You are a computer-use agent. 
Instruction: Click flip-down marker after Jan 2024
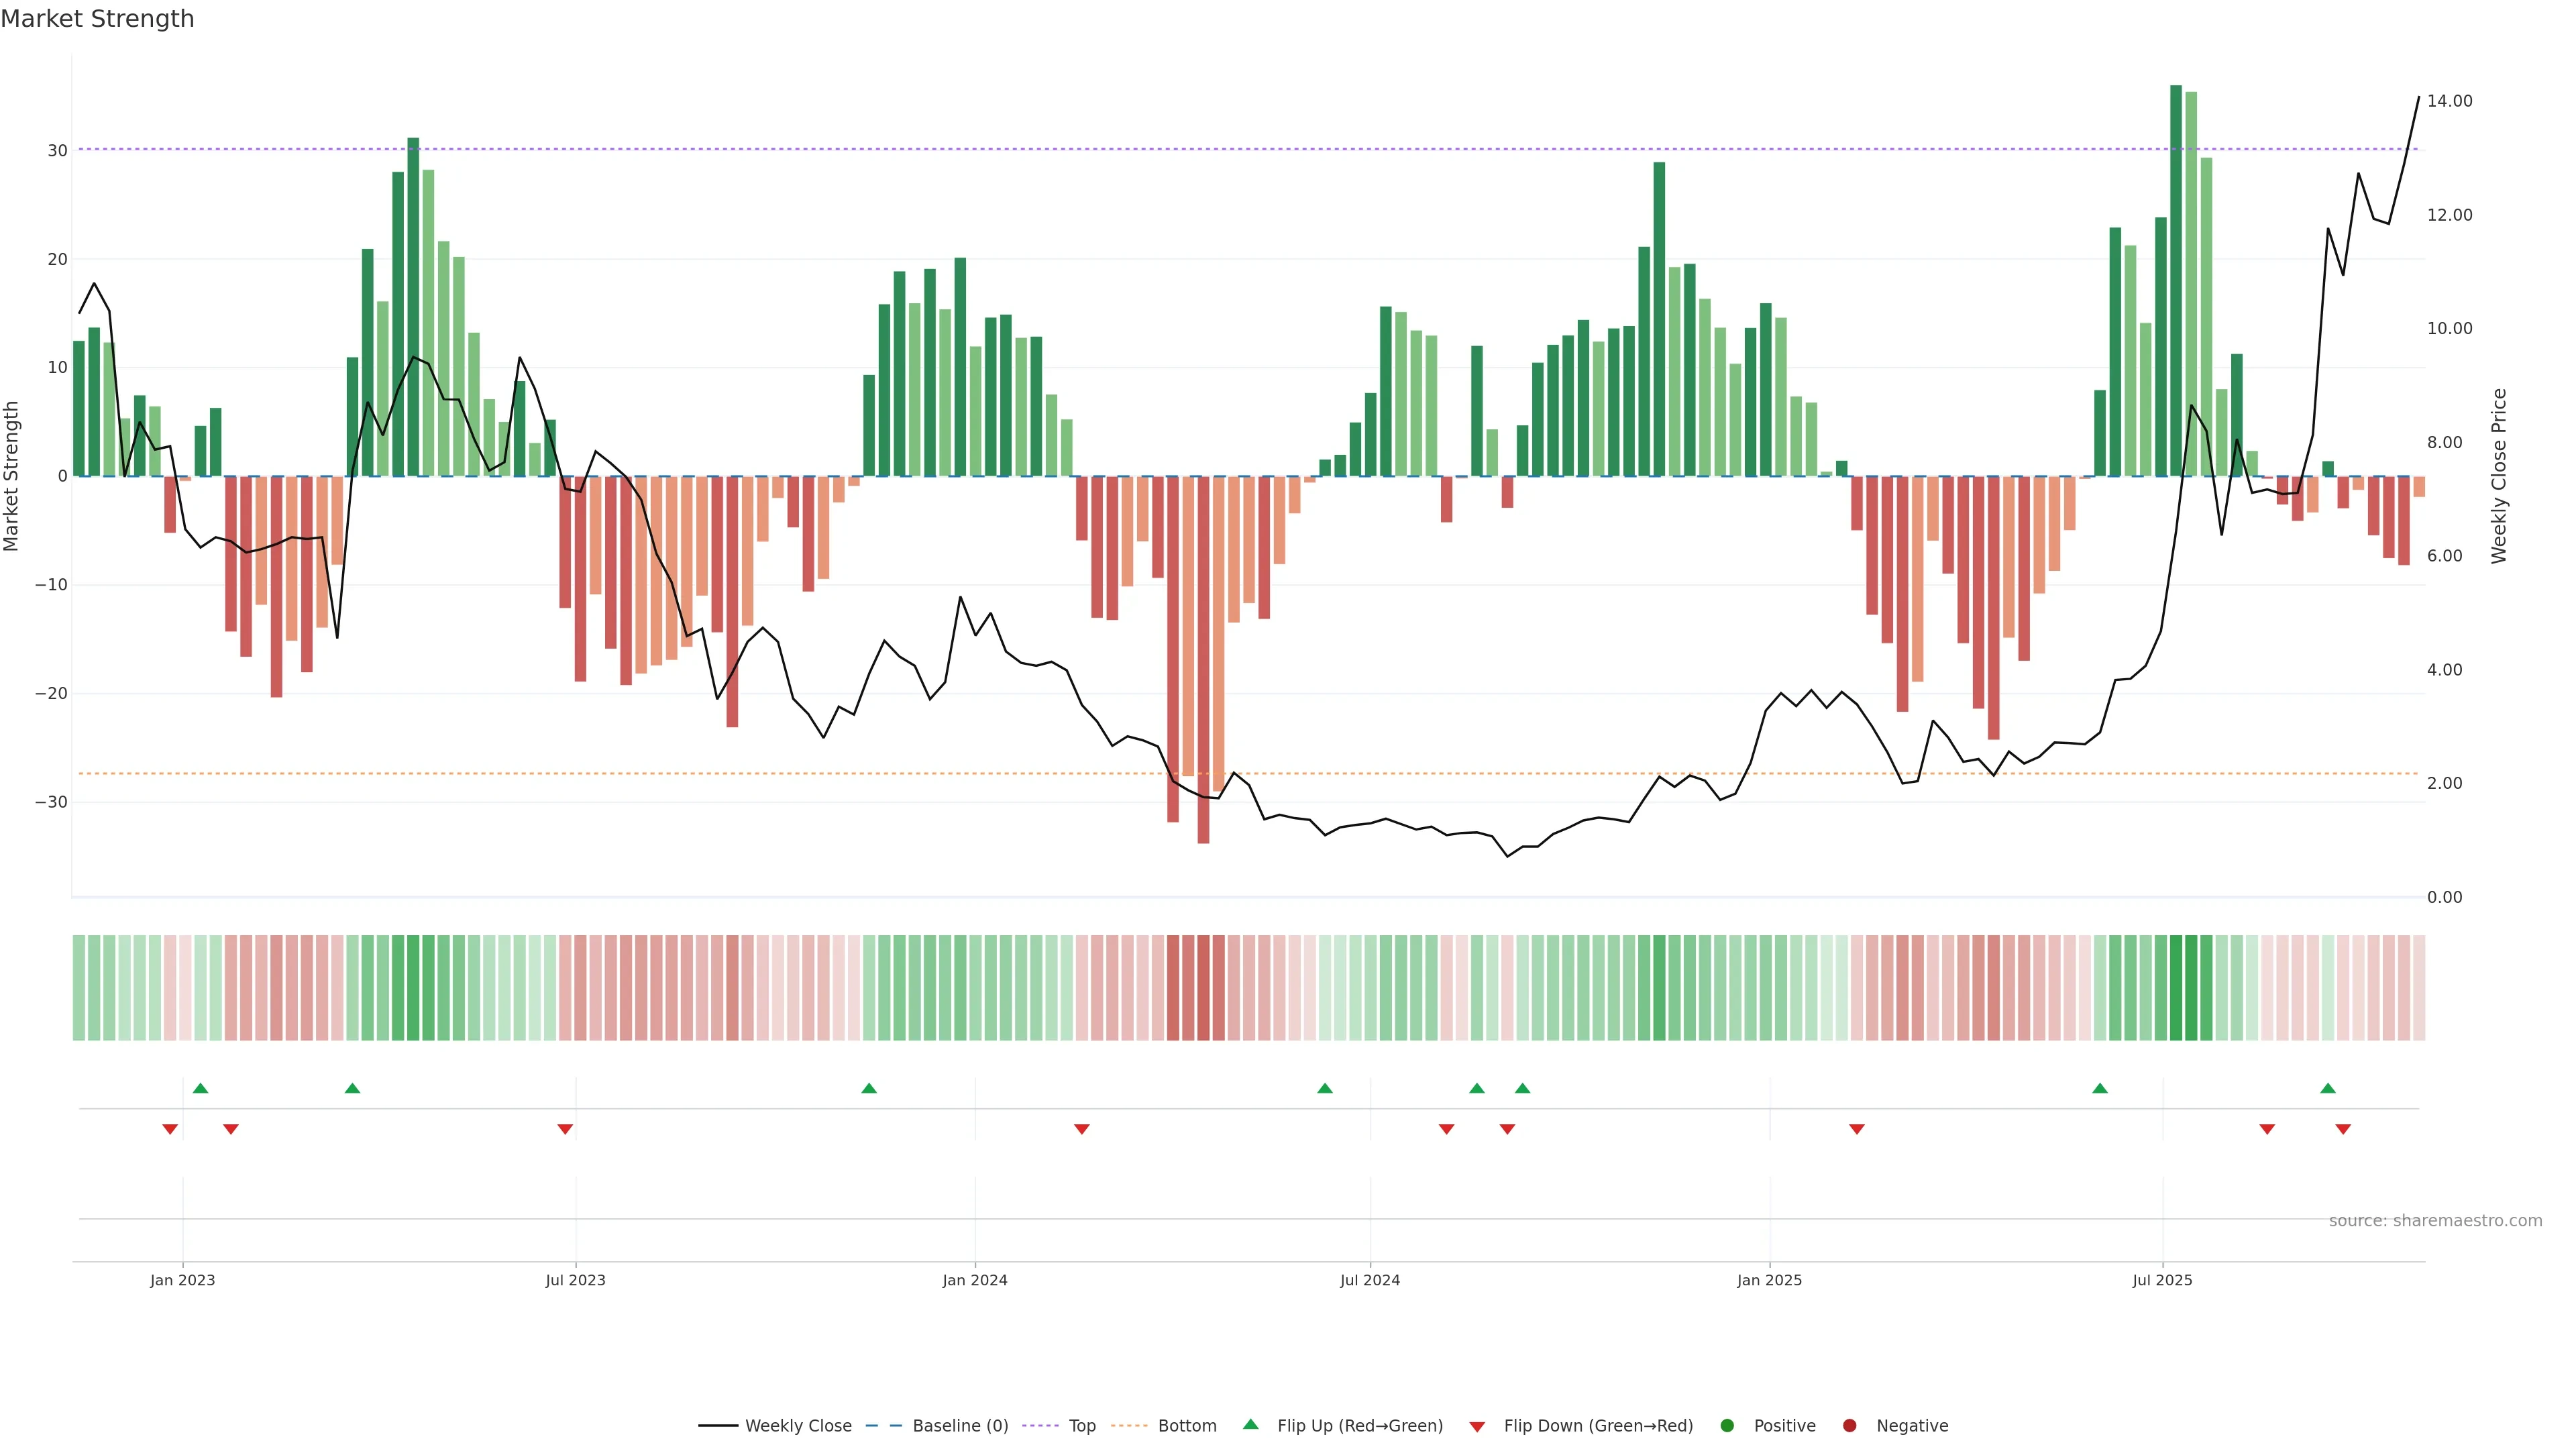click(1081, 1129)
